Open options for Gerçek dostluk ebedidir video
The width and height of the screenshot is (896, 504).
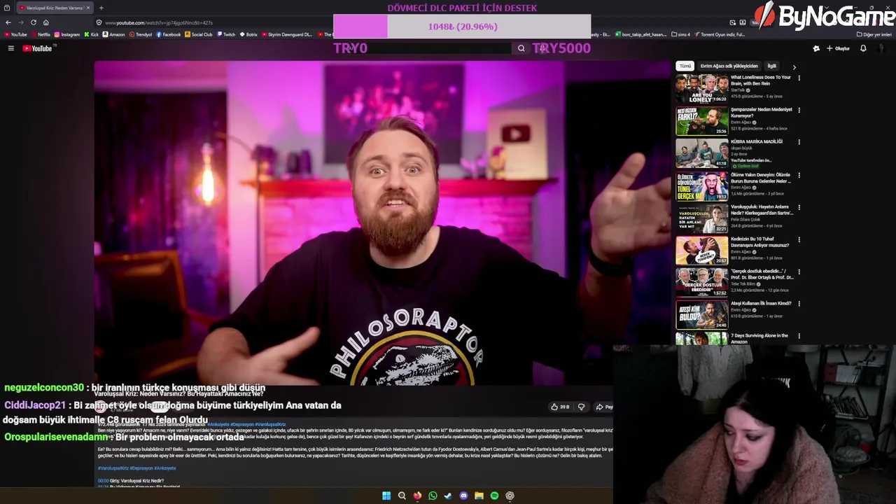pos(799,272)
